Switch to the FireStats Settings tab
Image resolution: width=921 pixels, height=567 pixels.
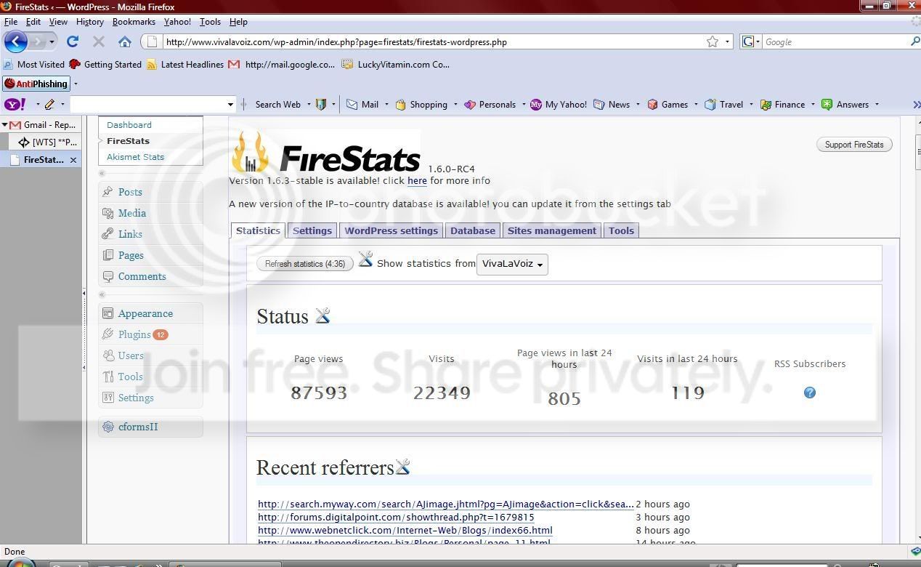312,230
